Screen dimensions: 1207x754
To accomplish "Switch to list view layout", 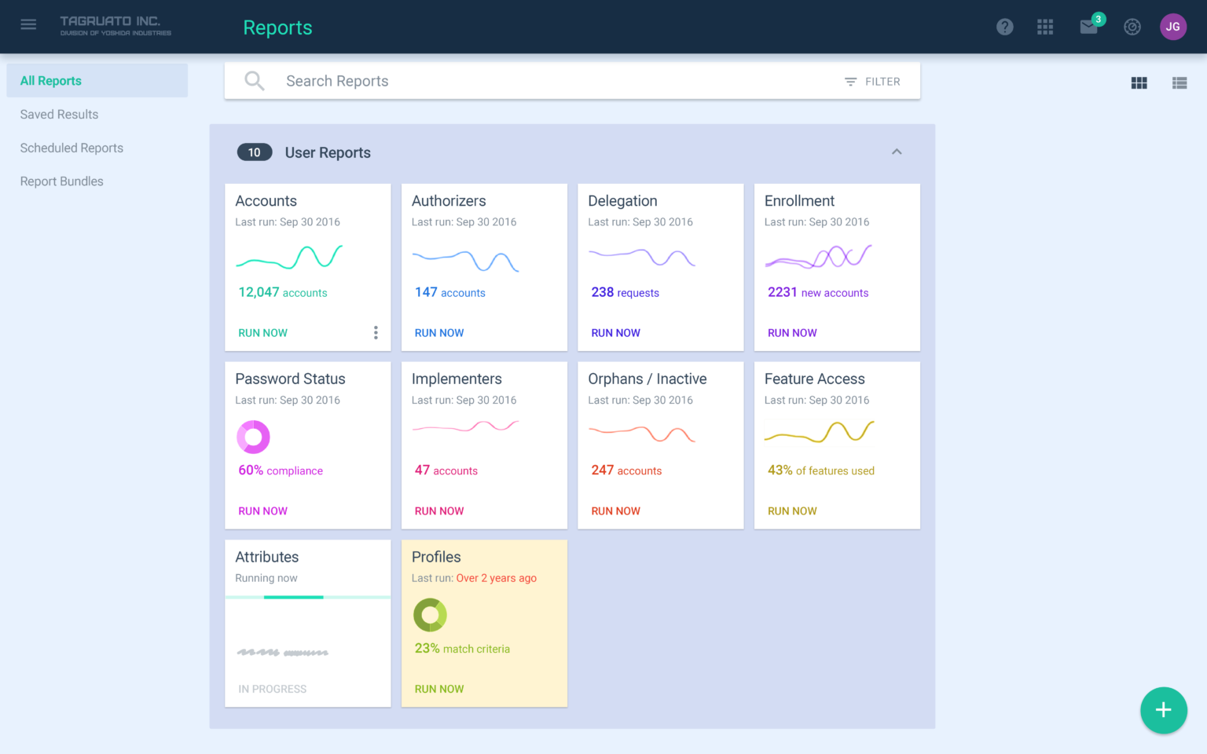I will (x=1179, y=82).
